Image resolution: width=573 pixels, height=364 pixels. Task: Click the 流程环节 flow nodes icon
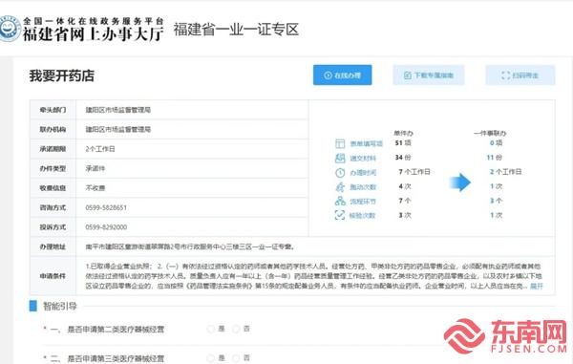coord(340,201)
